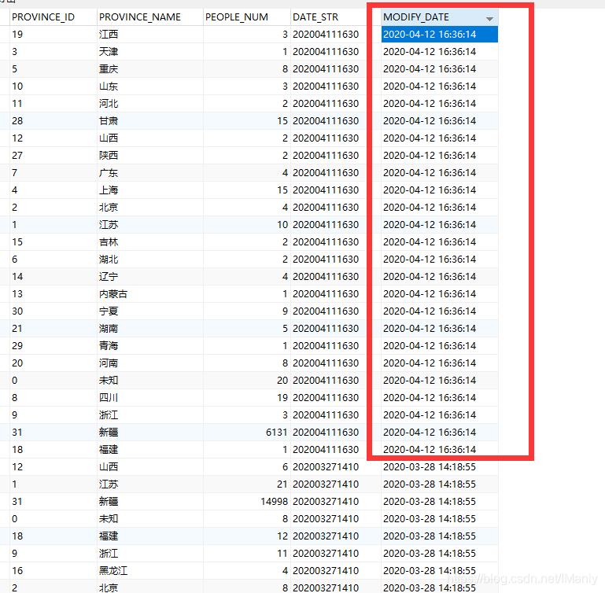Select province name cell 甘肃

[150, 121]
